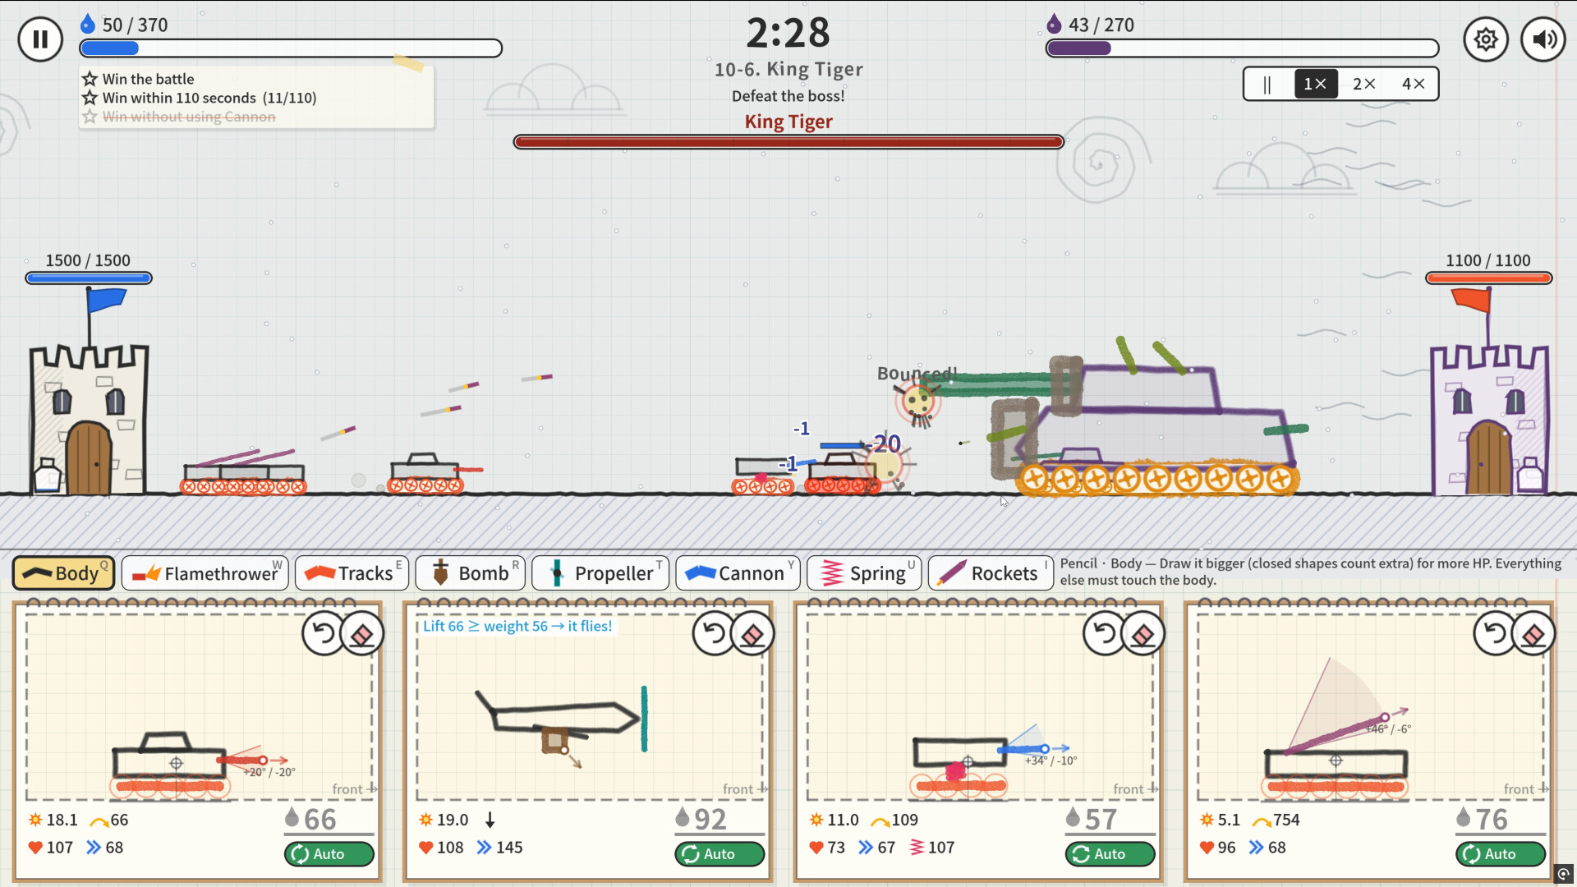Erase drawing in the rocket tank card
The image size is (1577, 887).
tap(1533, 634)
